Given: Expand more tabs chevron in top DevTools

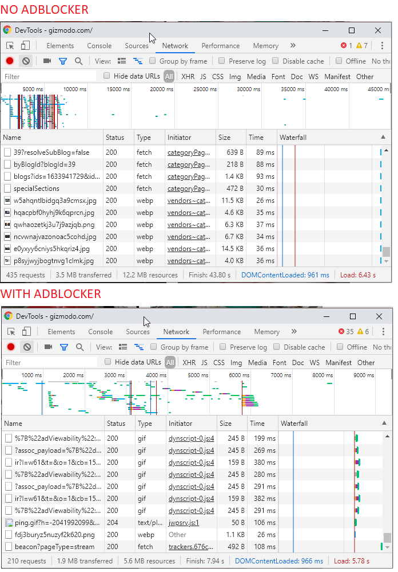Looking at the screenshot, I should pos(293,46).
